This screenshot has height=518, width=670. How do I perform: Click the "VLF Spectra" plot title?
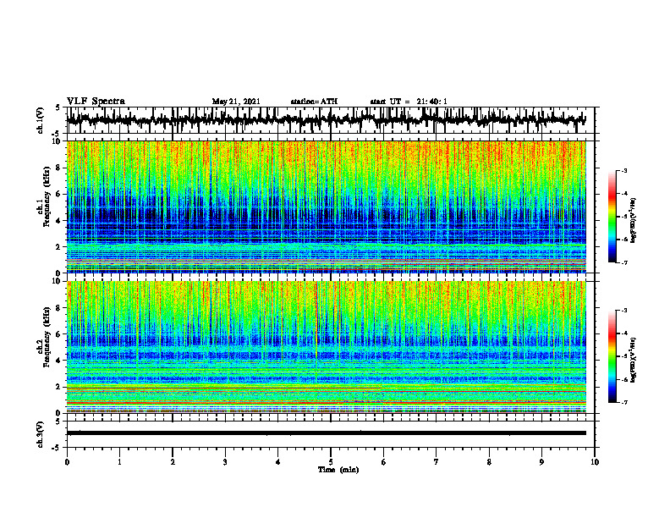[x=96, y=101]
